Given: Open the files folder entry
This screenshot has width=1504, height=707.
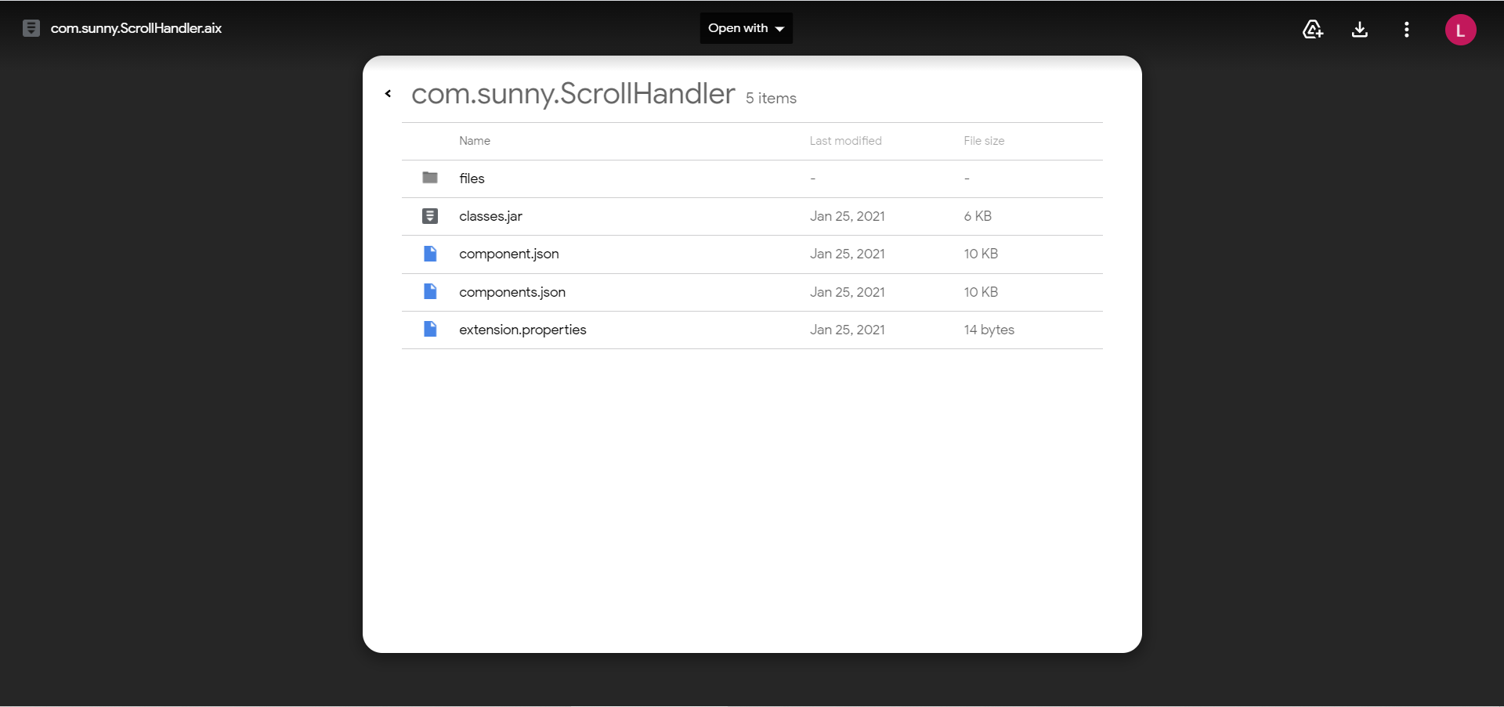Looking at the screenshot, I should pyautogui.click(x=472, y=178).
